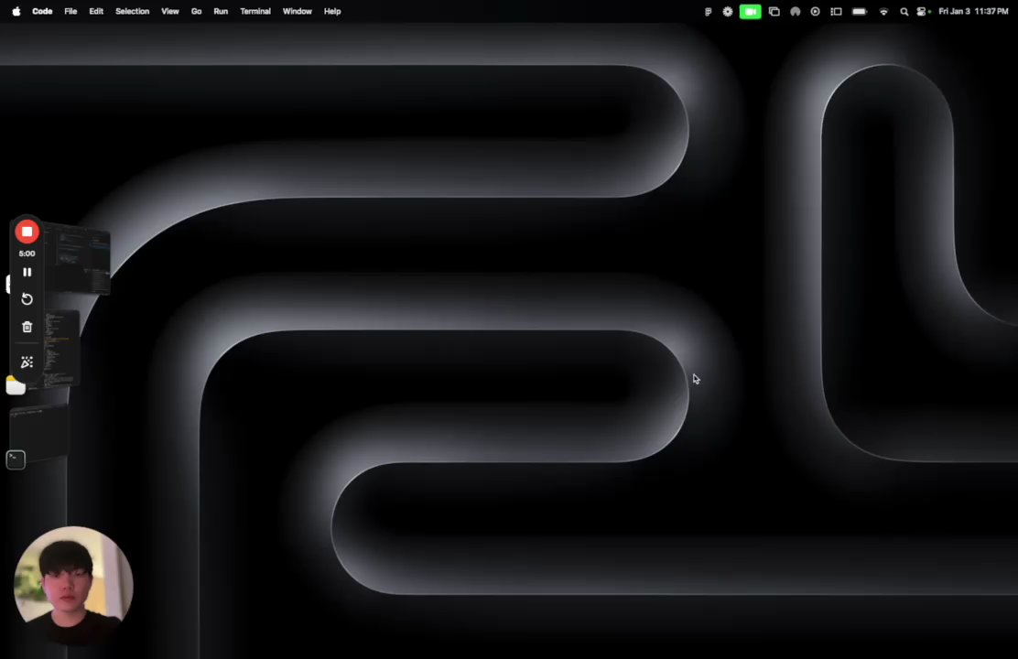Open Spotlight search magnifier
The image size is (1018, 659).
904,12
